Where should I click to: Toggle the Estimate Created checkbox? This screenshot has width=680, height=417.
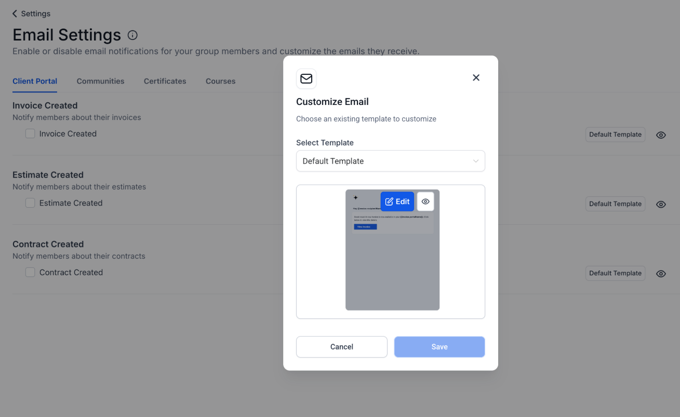[x=30, y=203]
